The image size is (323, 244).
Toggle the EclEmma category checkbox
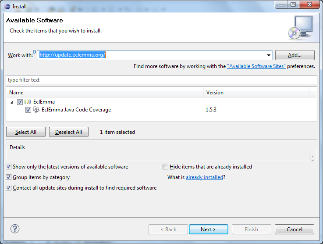click(20, 102)
